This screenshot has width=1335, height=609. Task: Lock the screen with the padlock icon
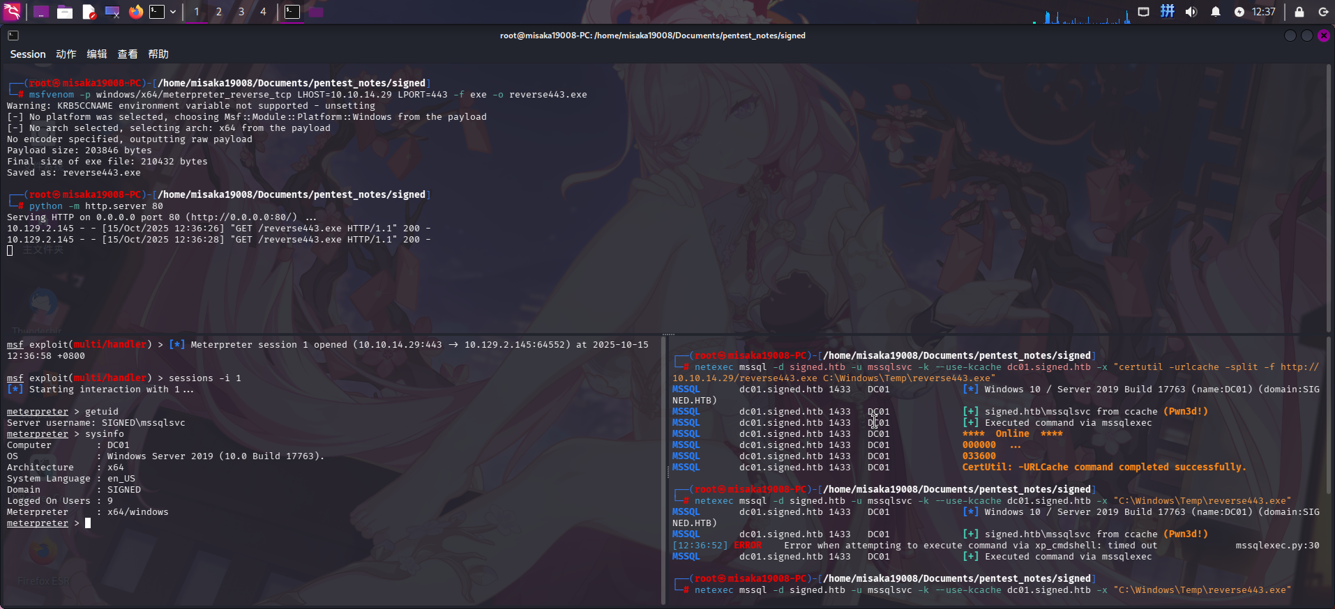click(x=1299, y=12)
